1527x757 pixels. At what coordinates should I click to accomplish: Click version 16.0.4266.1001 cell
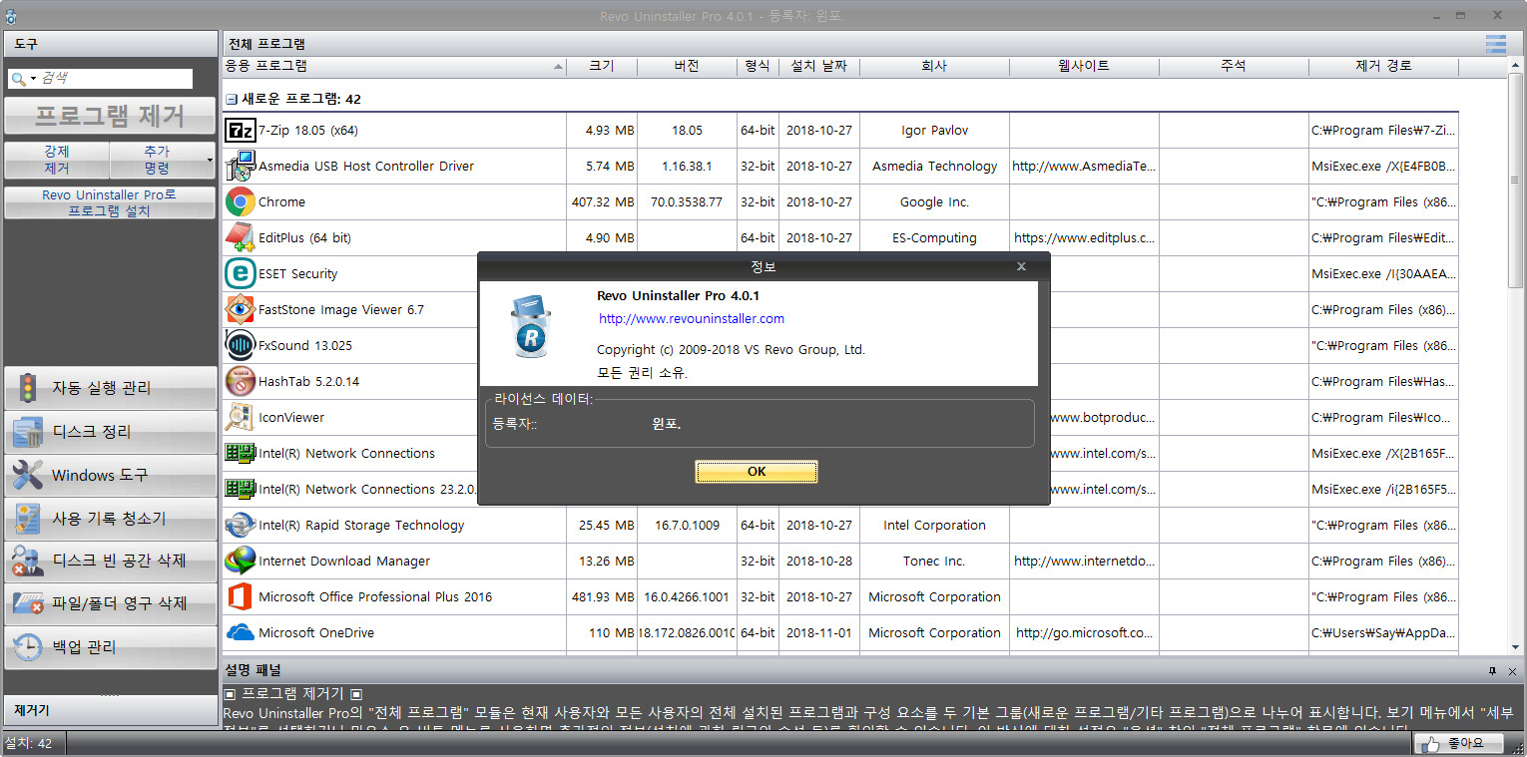[x=687, y=596]
